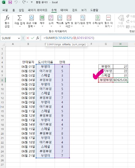The width and height of the screenshot is (135, 168).
Task: Expand the name box dropdown showing SUMIF
Action: tap(19, 38)
